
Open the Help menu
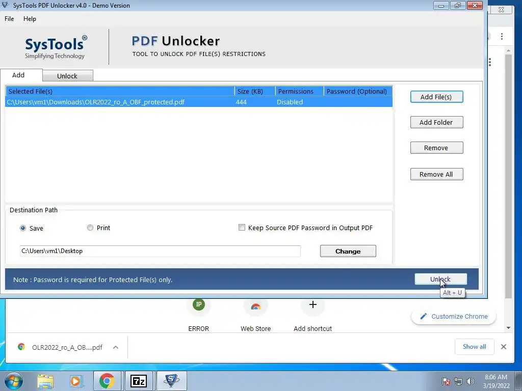tap(30, 19)
